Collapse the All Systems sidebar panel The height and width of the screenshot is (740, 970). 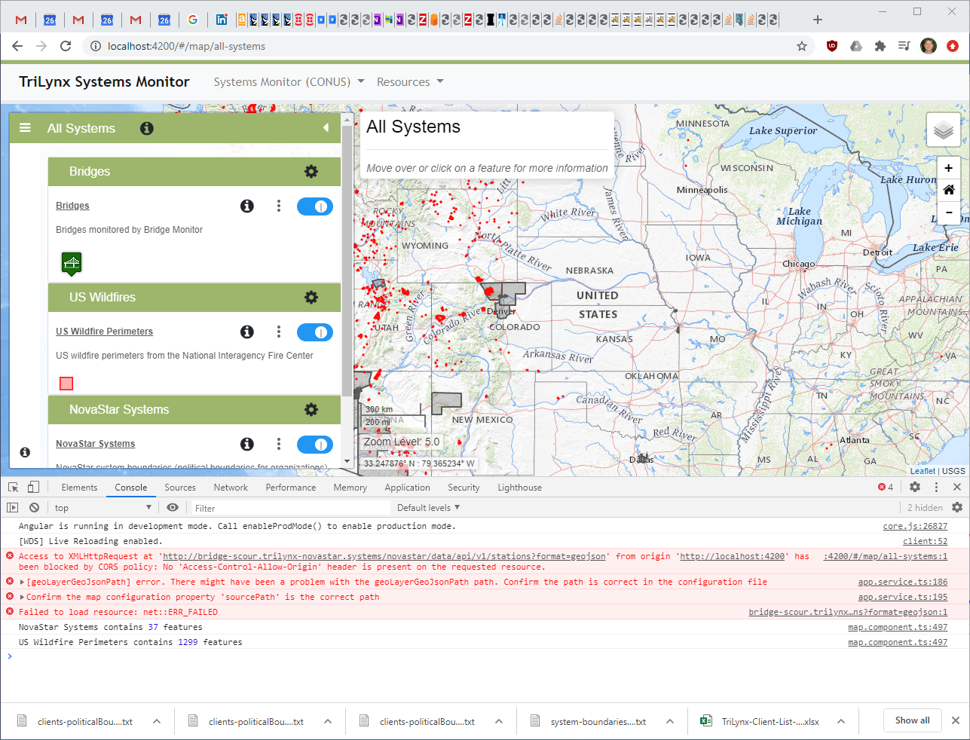pyautogui.click(x=326, y=128)
